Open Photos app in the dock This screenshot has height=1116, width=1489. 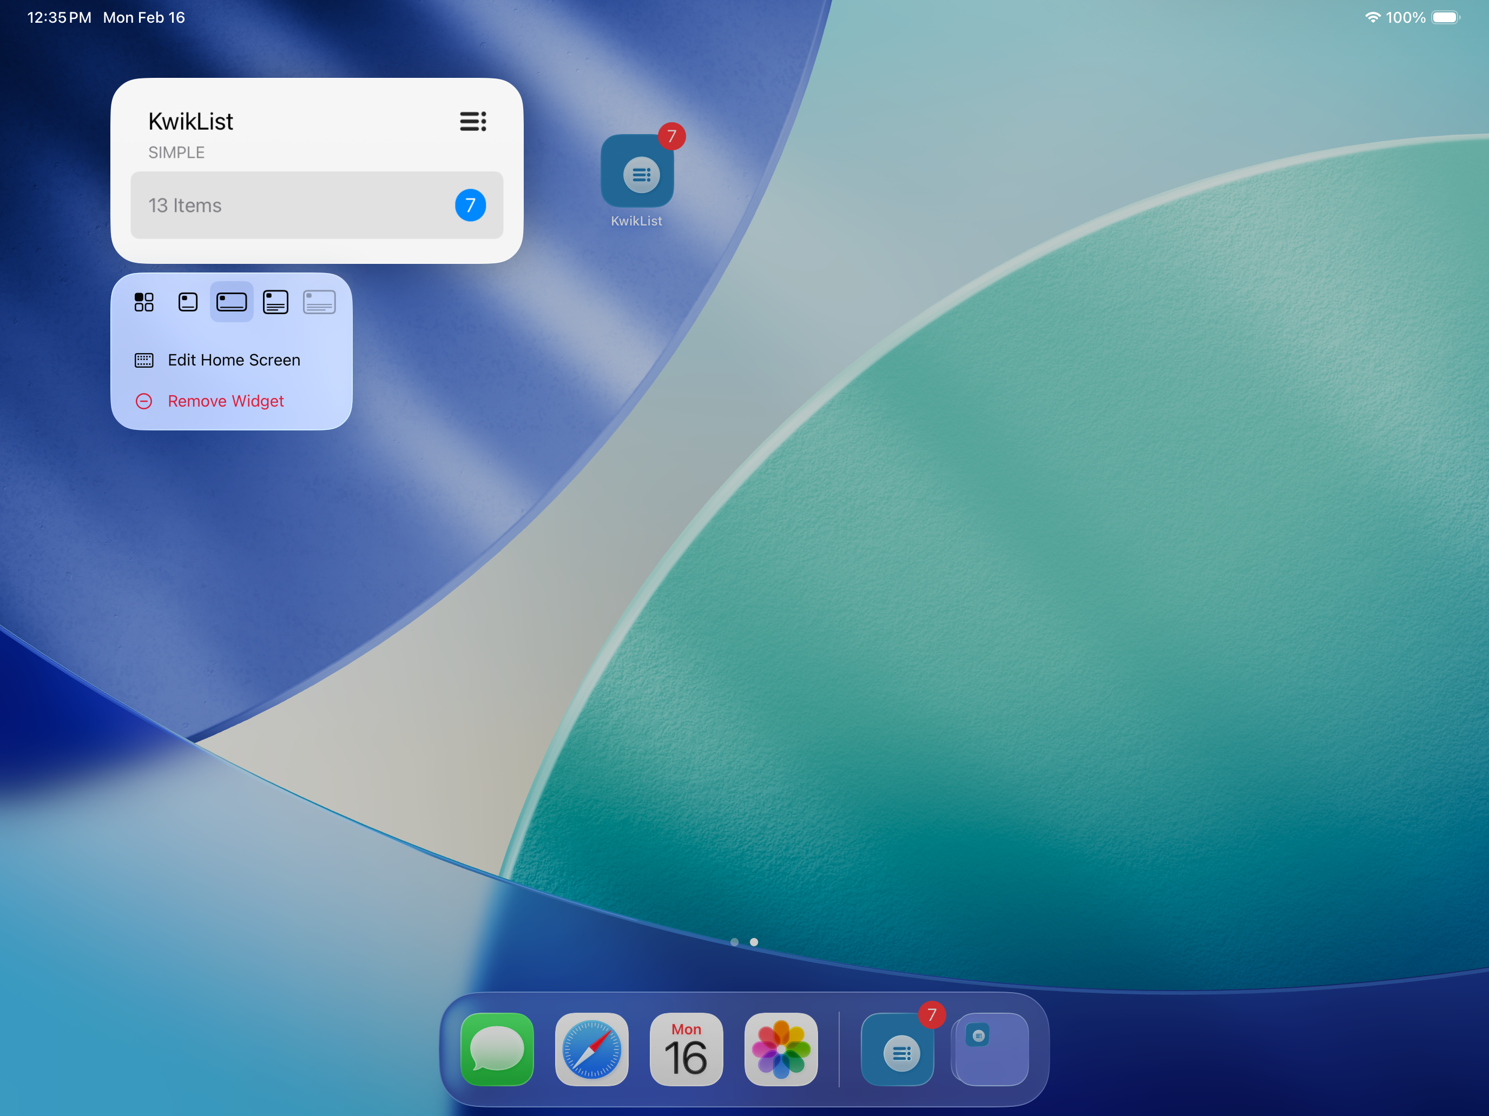point(781,1049)
